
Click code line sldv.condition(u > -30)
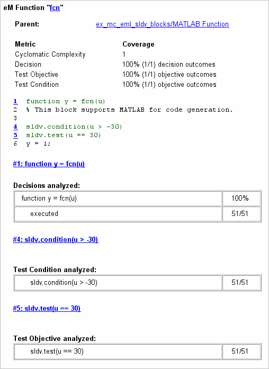(x=74, y=127)
